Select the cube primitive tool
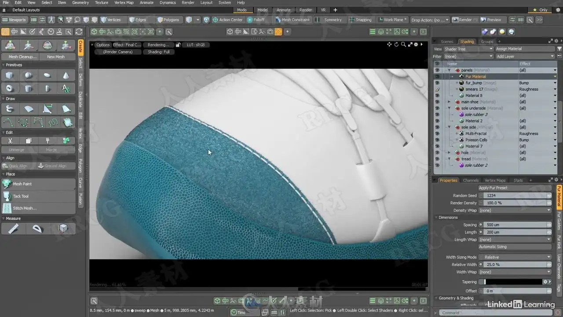 [x=9, y=75]
